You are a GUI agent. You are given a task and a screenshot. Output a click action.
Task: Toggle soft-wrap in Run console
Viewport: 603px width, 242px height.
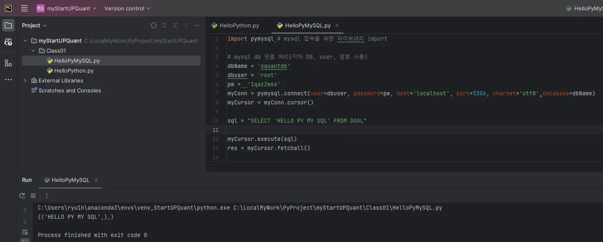[x=25, y=232]
